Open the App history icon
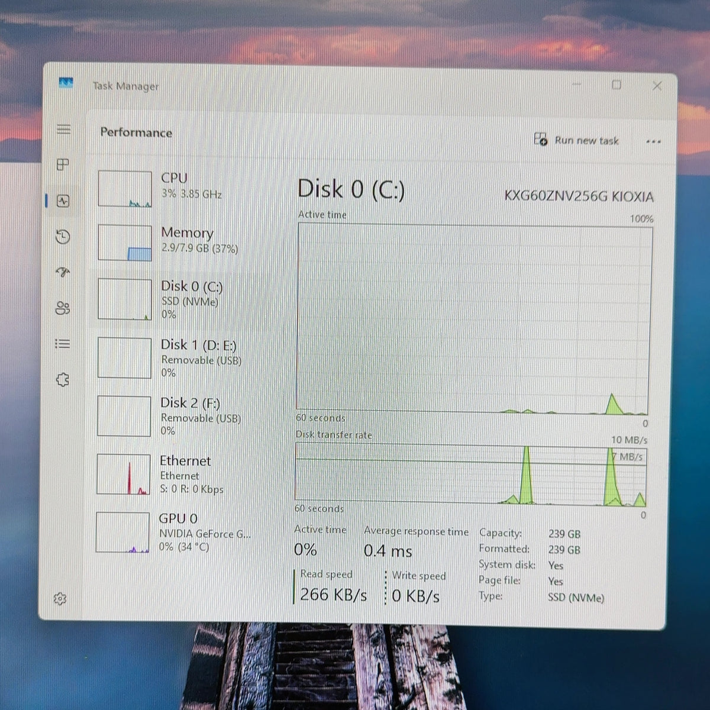This screenshot has height=710, width=710. [63, 237]
